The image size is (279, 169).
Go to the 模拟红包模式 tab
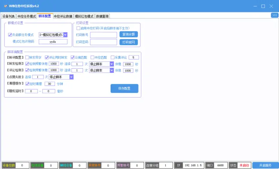point(84,16)
